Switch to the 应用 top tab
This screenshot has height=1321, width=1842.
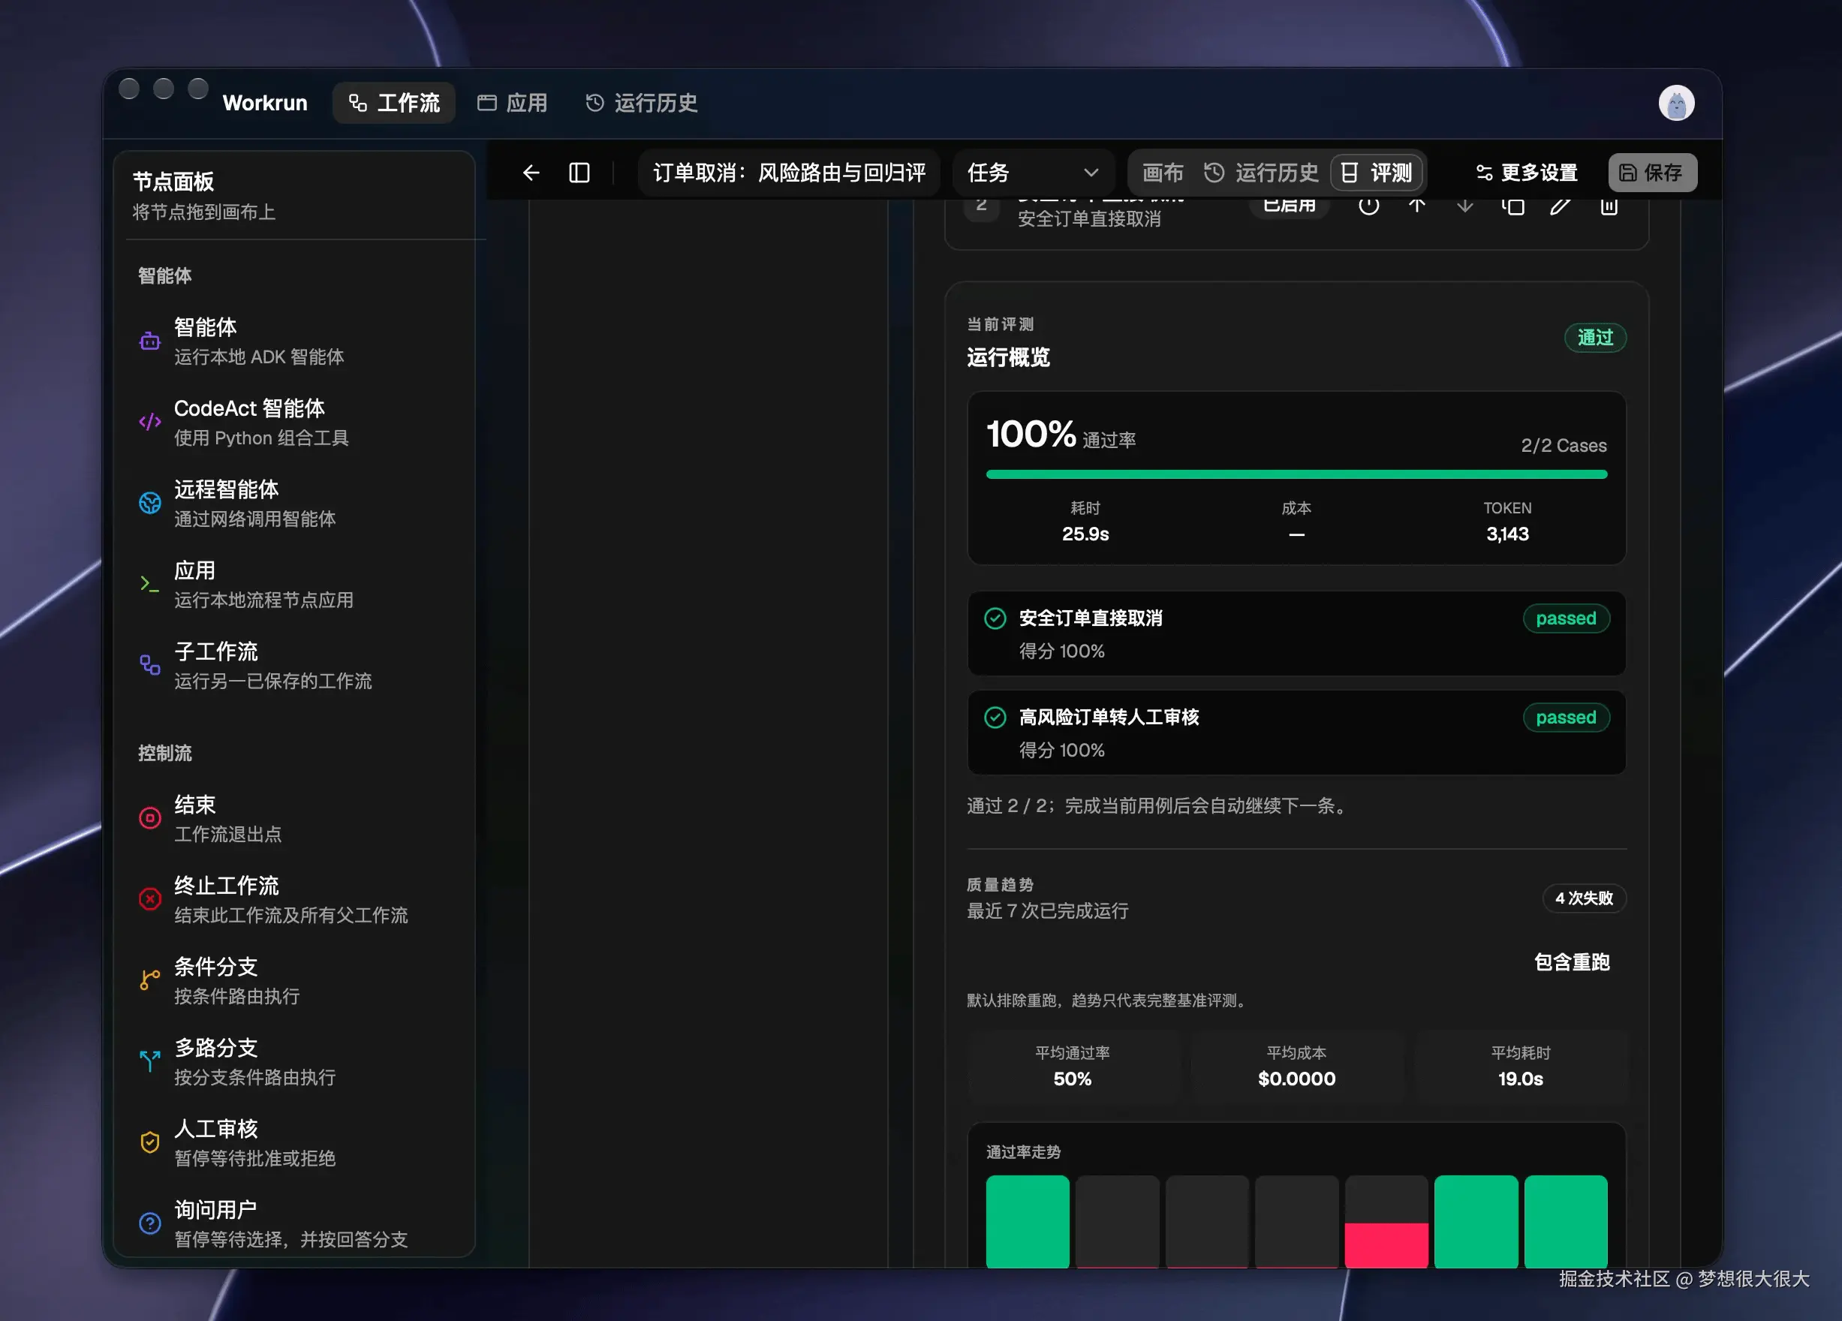tap(513, 103)
